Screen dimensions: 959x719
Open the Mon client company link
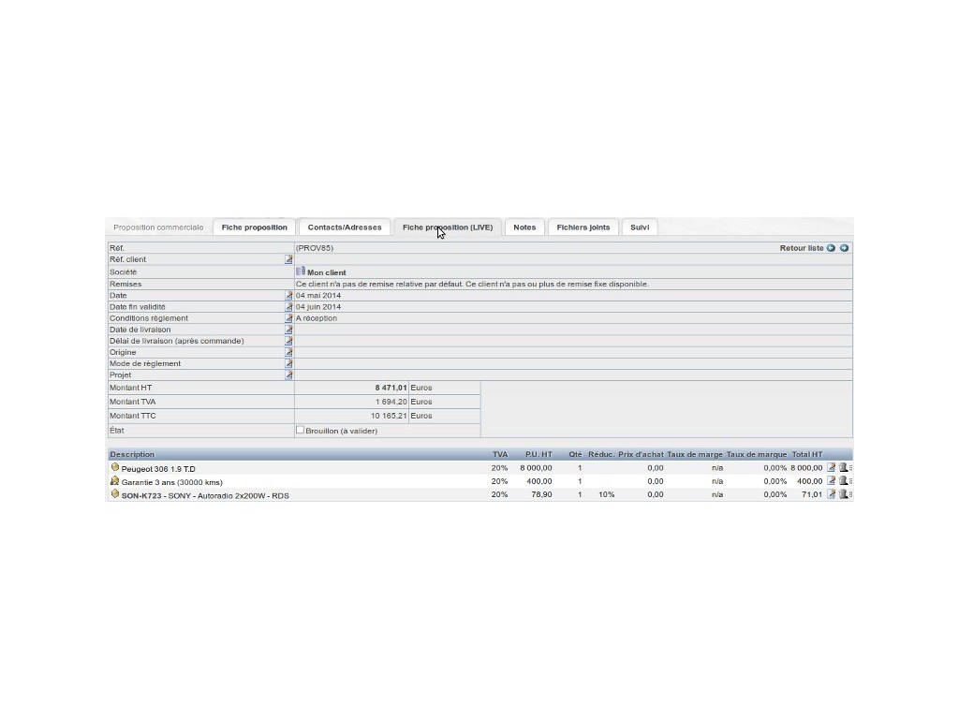coord(327,272)
